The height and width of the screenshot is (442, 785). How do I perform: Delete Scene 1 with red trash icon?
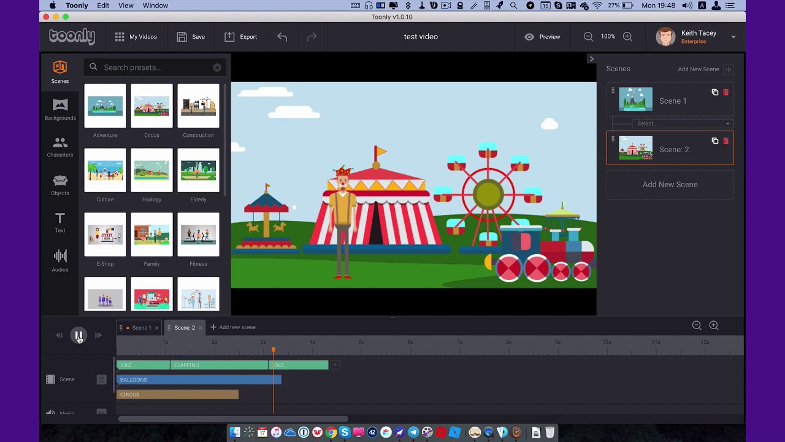click(x=726, y=92)
